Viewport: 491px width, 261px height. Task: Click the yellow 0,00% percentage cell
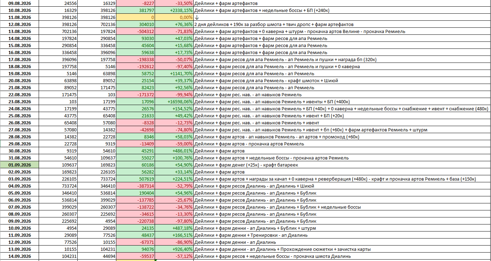point(174,18)
